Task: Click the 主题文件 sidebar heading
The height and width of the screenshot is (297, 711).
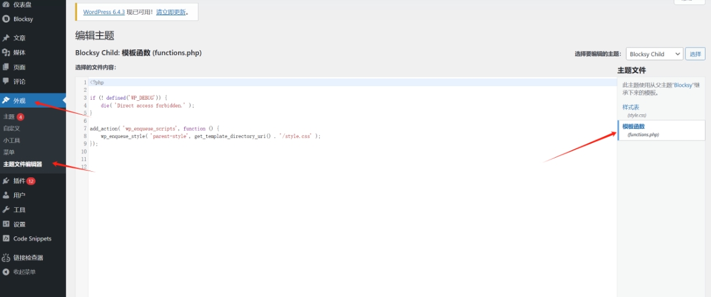Action: 631,71
